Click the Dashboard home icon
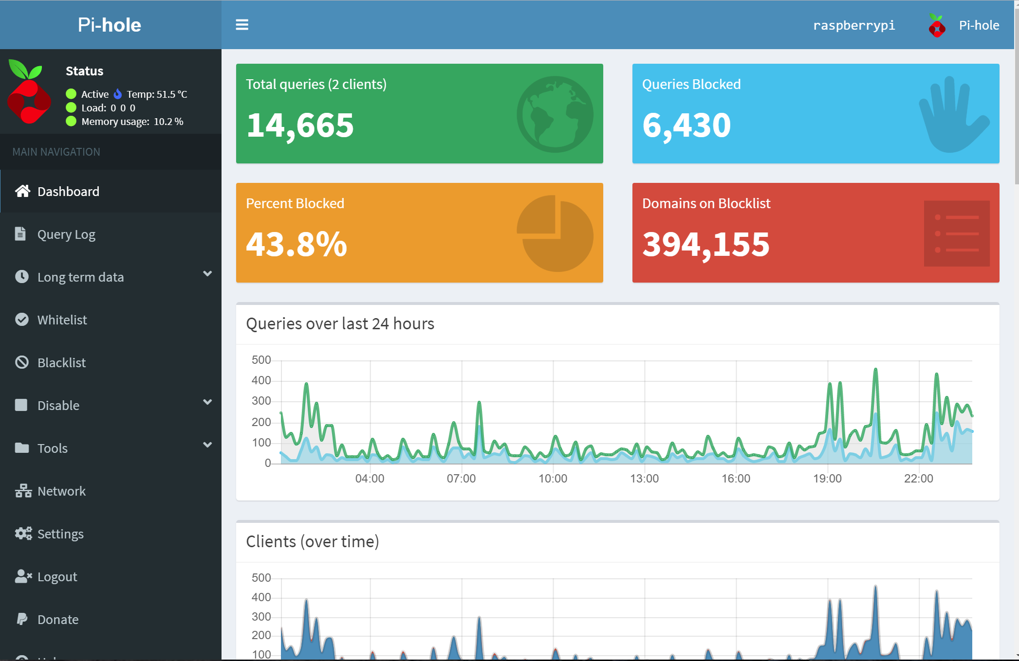1019x661 pixels. click(22, 191)
